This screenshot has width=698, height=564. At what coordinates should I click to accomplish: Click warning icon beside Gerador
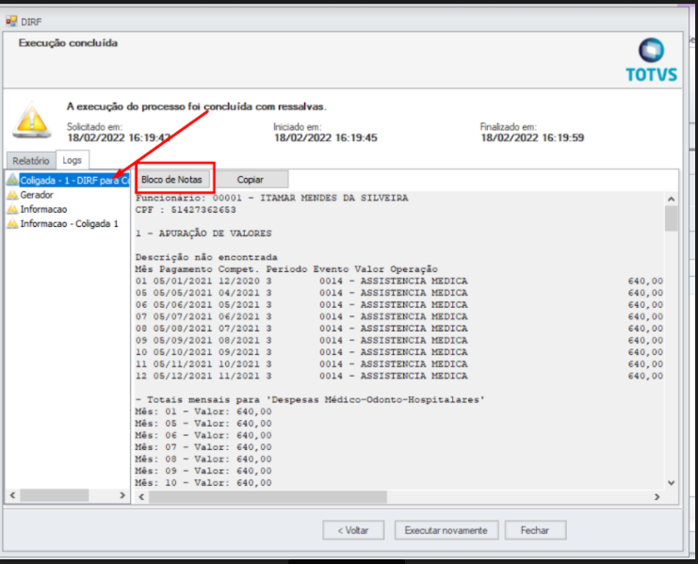coord(12,195)
